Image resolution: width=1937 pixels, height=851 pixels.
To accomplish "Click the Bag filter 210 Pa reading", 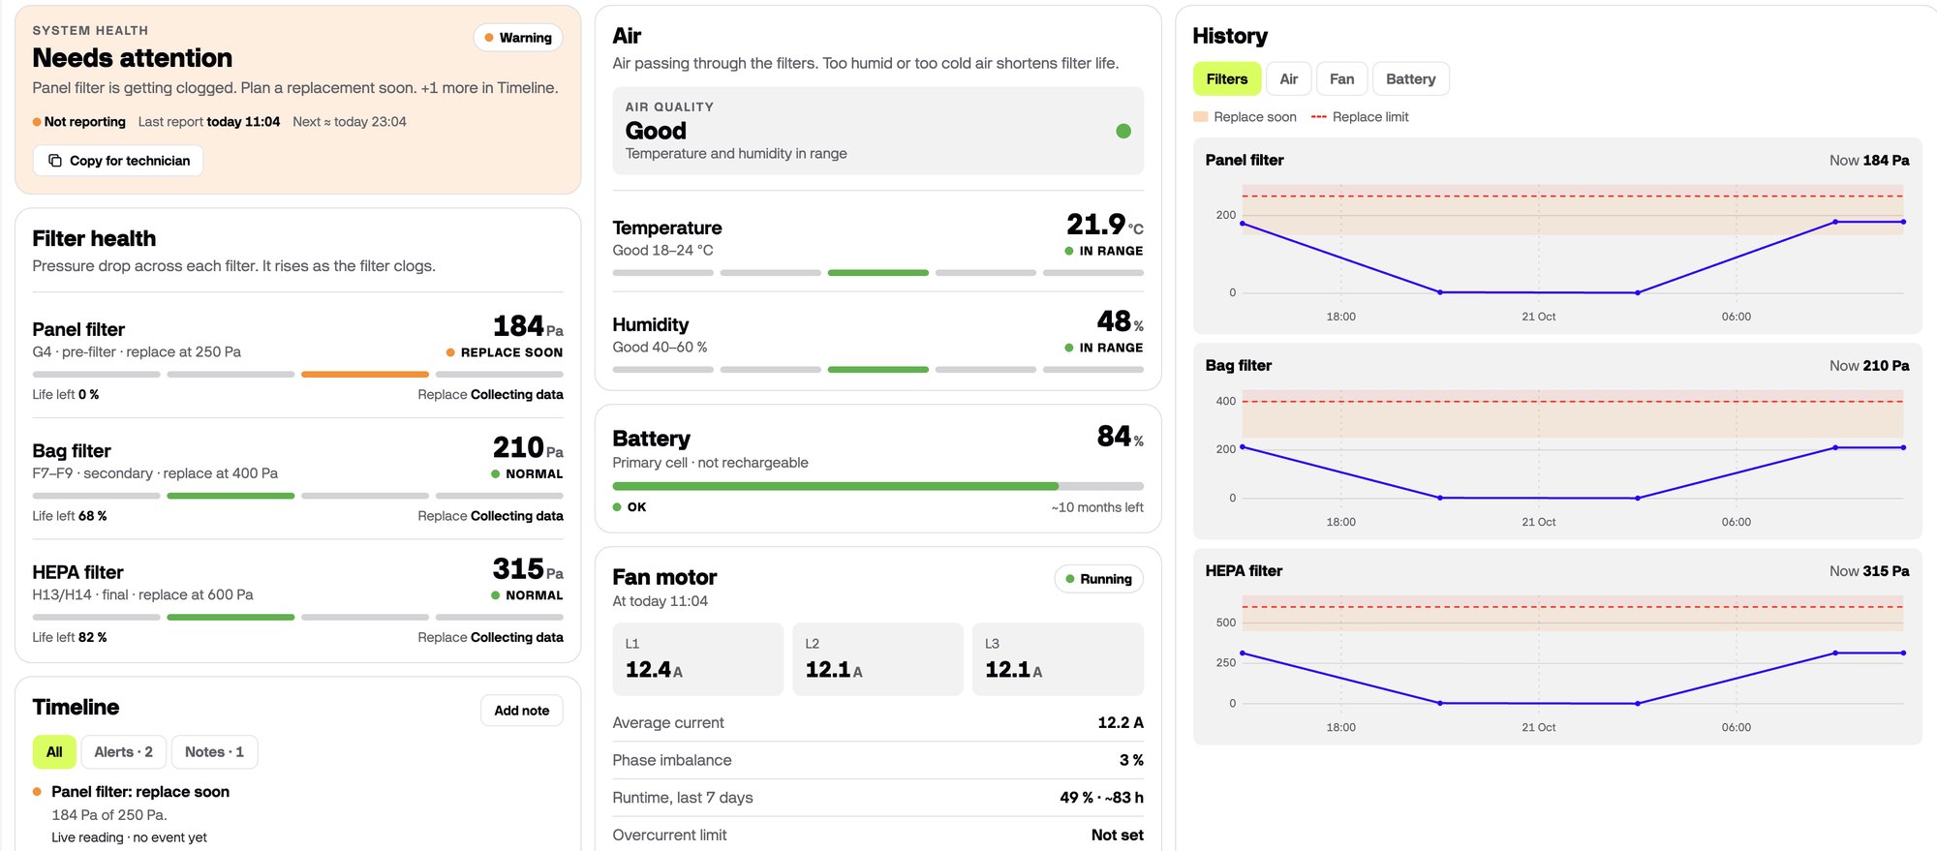I will 528,447.
